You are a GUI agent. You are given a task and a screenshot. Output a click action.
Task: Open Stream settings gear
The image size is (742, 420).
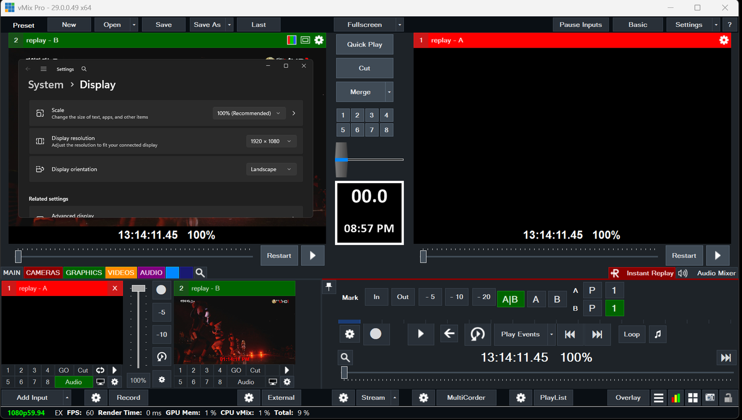coord(343,398)
